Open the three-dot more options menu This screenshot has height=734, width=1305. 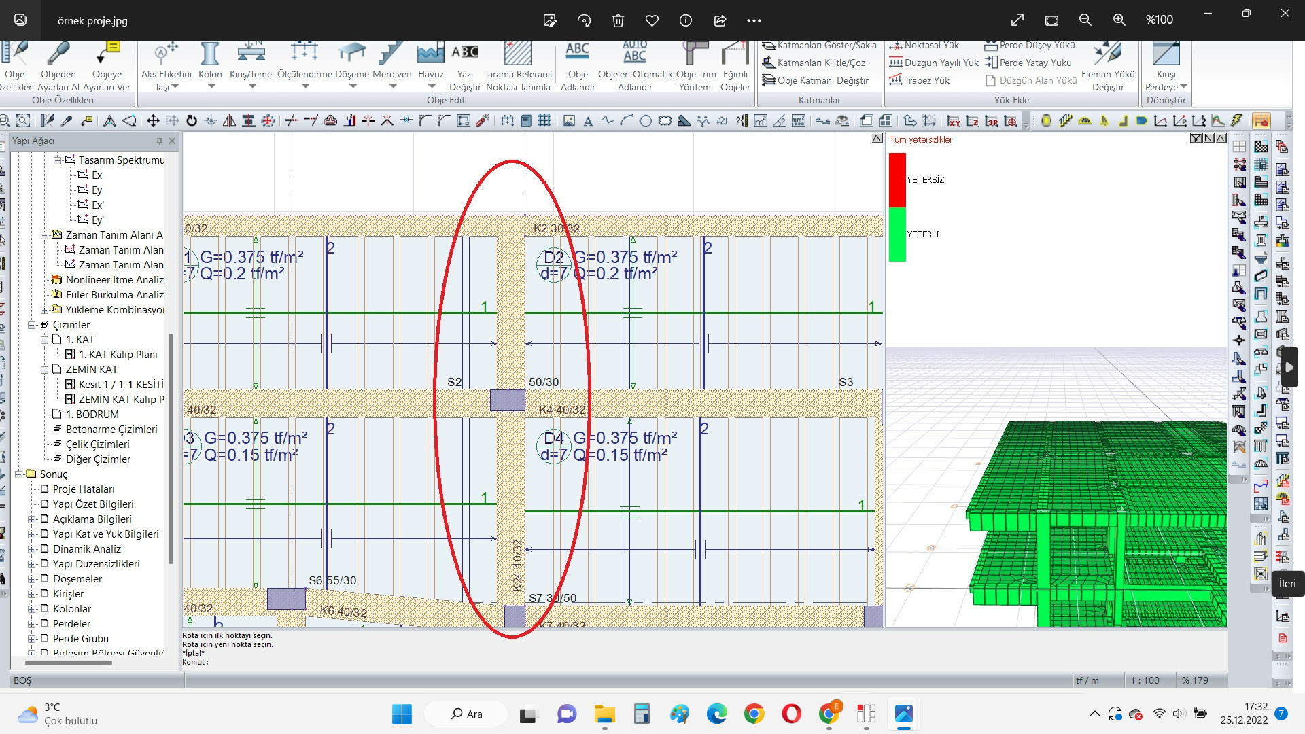point(754,20)
